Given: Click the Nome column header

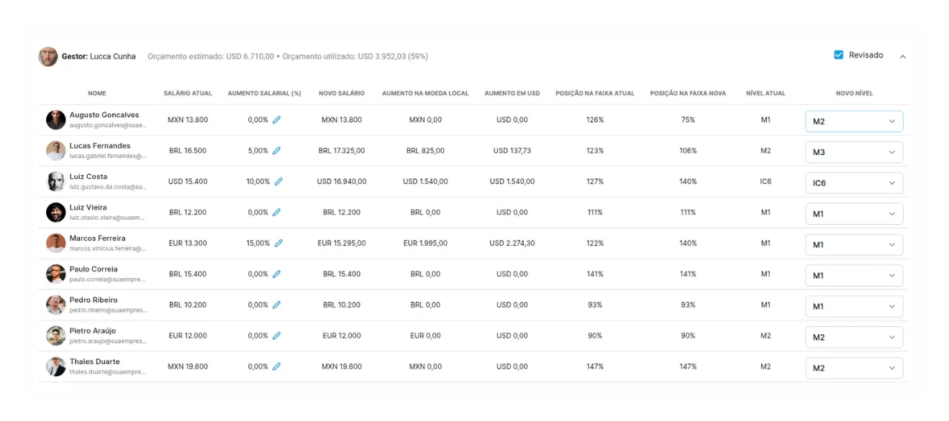Looking at the screenshot, I should click(x=97, y=93).
